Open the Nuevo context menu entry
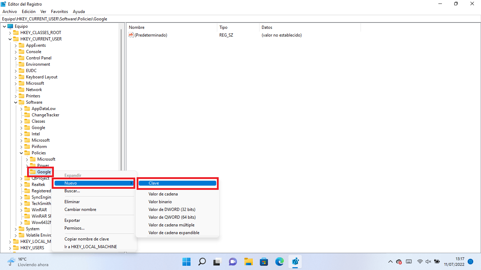481x270 pixels. tap(94, 183)
